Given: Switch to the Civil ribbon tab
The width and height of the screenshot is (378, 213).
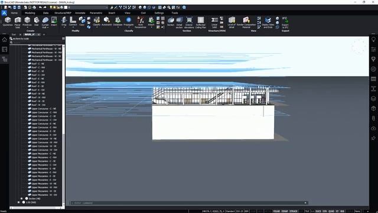Looking at the screenshot, I should (143, 13).
